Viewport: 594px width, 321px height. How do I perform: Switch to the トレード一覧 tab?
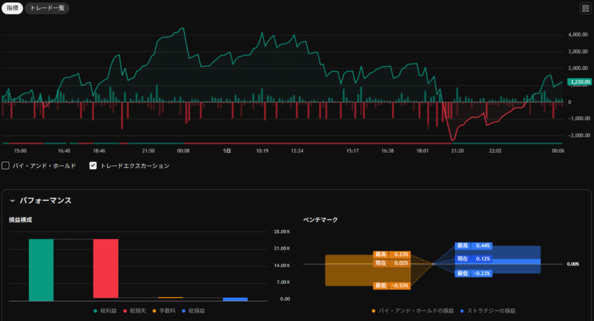point(48,9)
